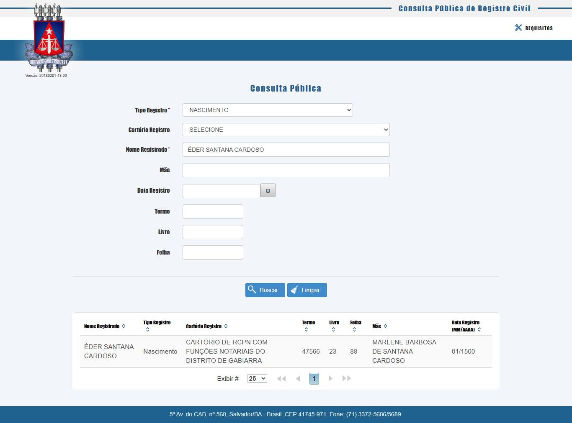Sort results by Termo column arrows
This screenshot has height=423, width=572.
tap(306, 329)
